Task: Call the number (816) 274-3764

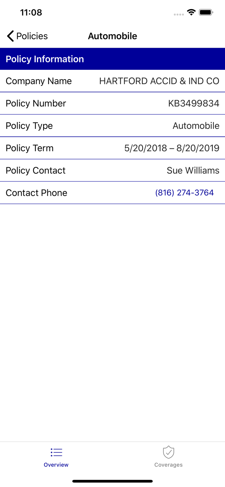Action: [x=184, y=193]
